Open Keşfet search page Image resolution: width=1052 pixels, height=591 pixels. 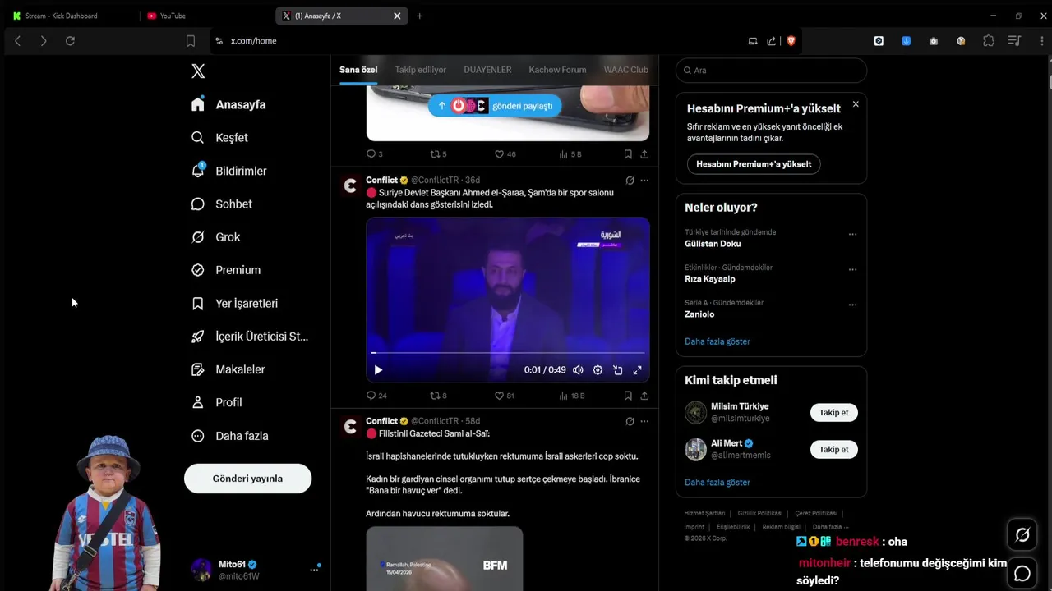click(219, 138)
